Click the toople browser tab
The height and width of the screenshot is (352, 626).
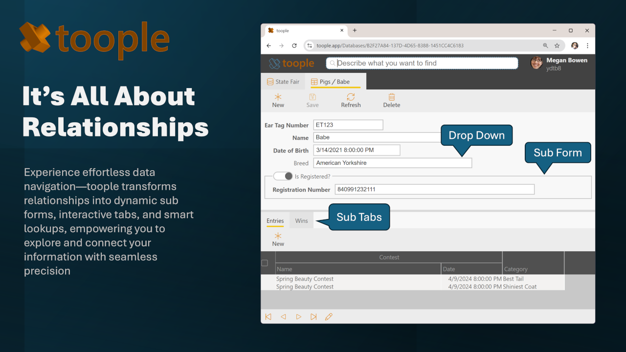point(306,30)
